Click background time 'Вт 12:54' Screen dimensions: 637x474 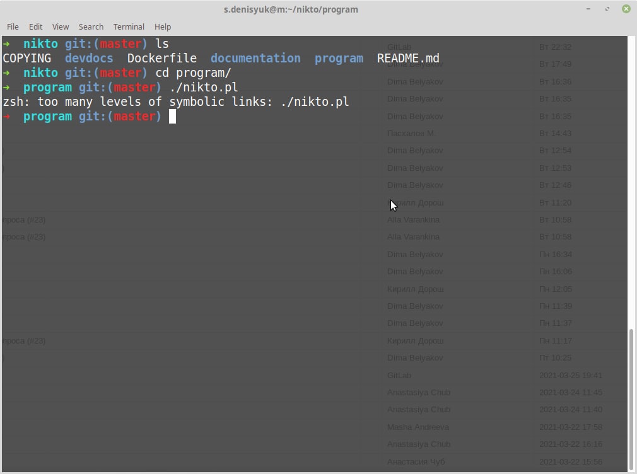click(x=555, y=150)
